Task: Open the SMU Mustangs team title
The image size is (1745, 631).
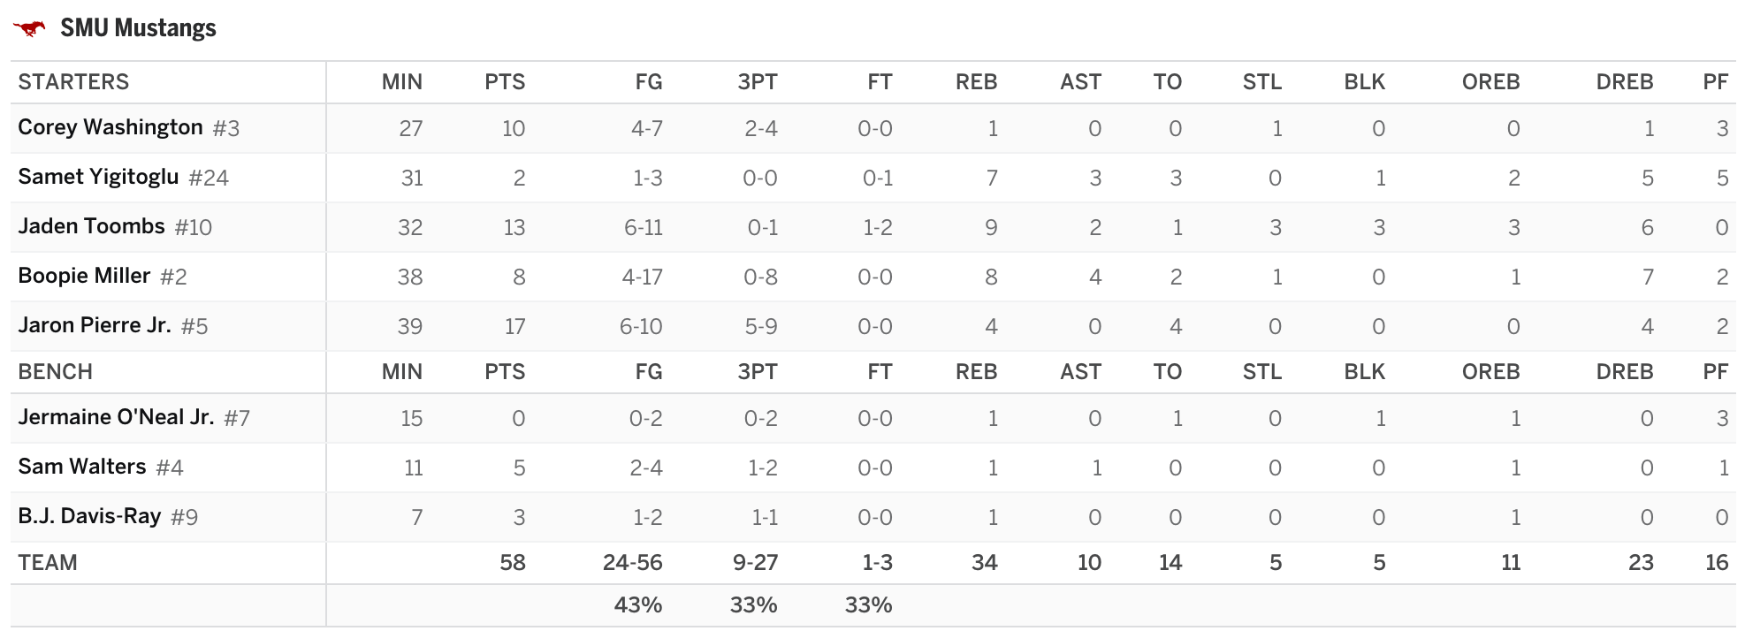Action: tap(138, 28)
